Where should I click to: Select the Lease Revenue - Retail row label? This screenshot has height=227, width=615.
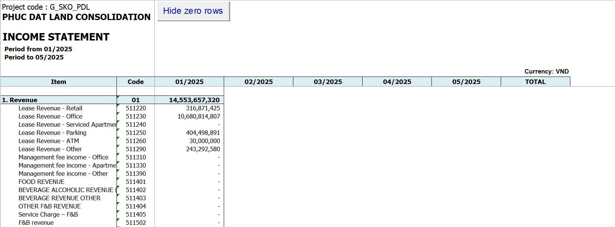tap(50, 108)
